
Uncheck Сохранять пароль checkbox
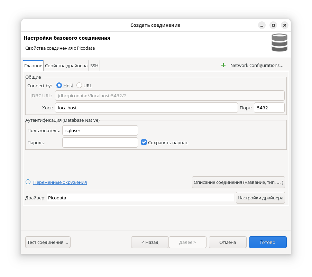pos(144,142)
